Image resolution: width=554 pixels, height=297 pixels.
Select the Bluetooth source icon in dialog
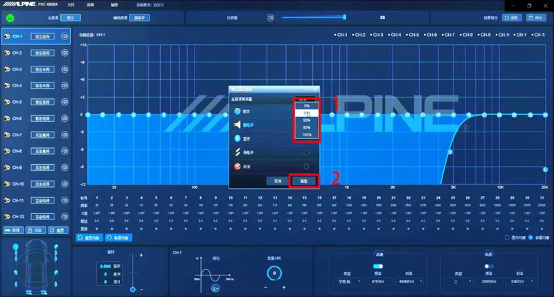click(x=238, y=138)
